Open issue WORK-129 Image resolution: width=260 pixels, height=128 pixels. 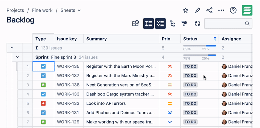[x=68, y=122]
